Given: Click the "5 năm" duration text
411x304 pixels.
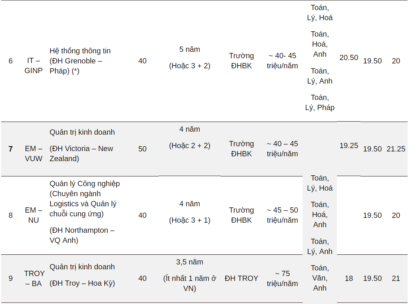Looking at the screenshot, I should coord(190,49).
